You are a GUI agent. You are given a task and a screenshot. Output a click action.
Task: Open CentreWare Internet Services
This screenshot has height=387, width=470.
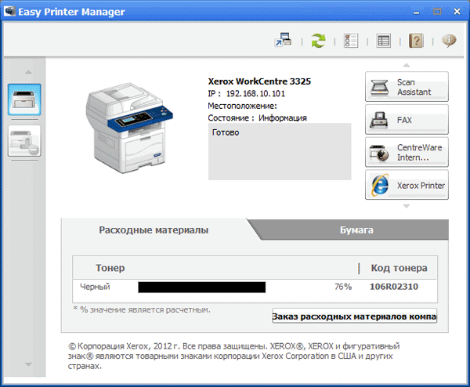(407, 152)
